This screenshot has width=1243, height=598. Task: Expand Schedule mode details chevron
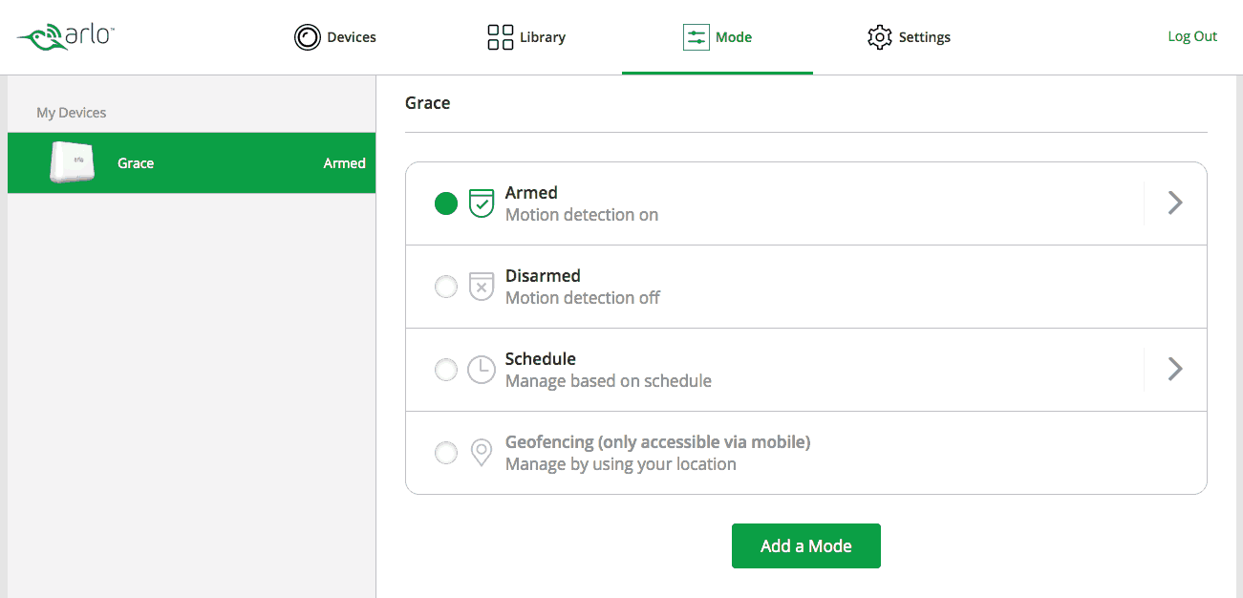click(x=1175, y=369)
